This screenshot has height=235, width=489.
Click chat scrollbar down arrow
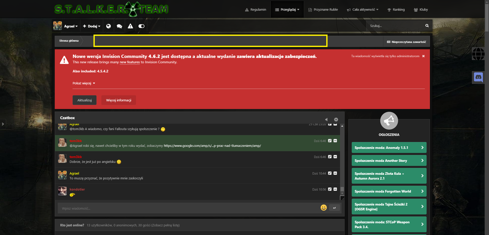pyautogui.click(x=342, y=193)
